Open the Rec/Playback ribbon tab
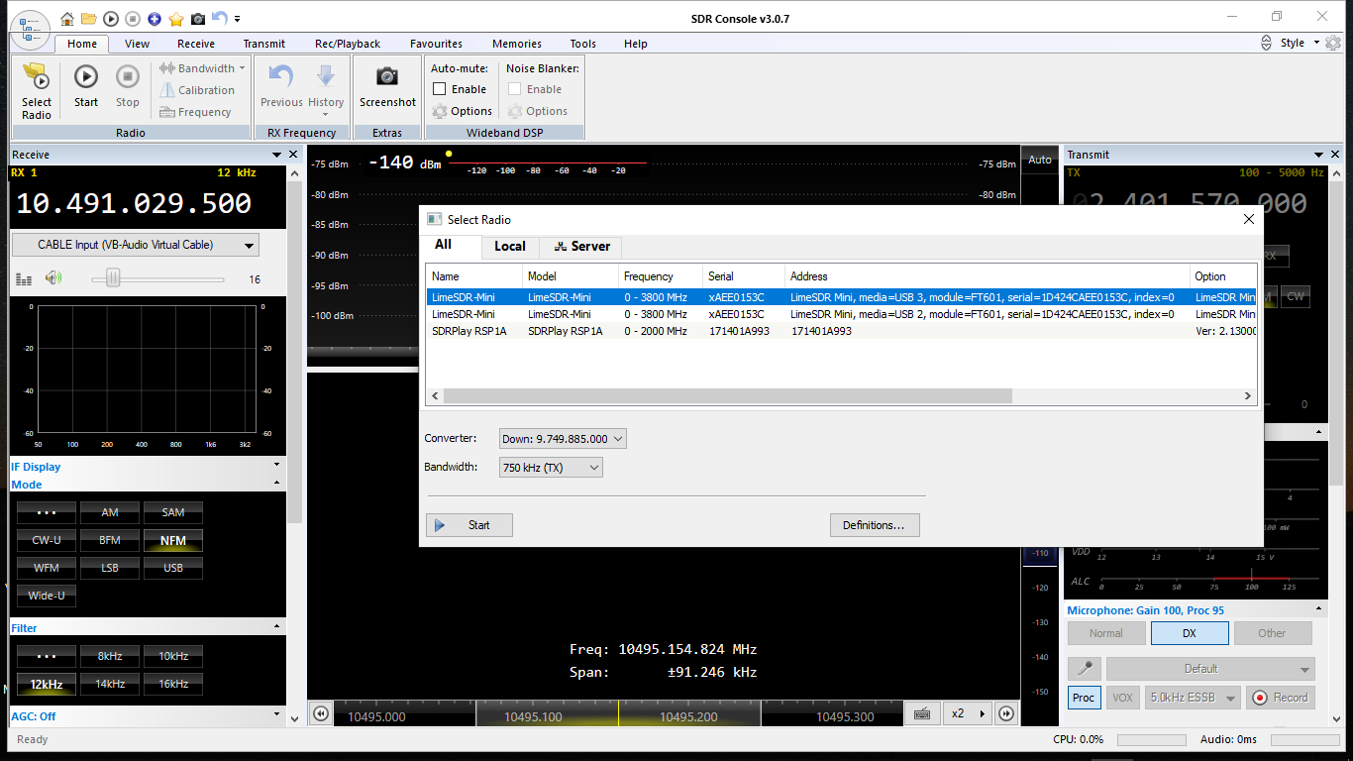The image size is (1353, 761). click(348, 44)
